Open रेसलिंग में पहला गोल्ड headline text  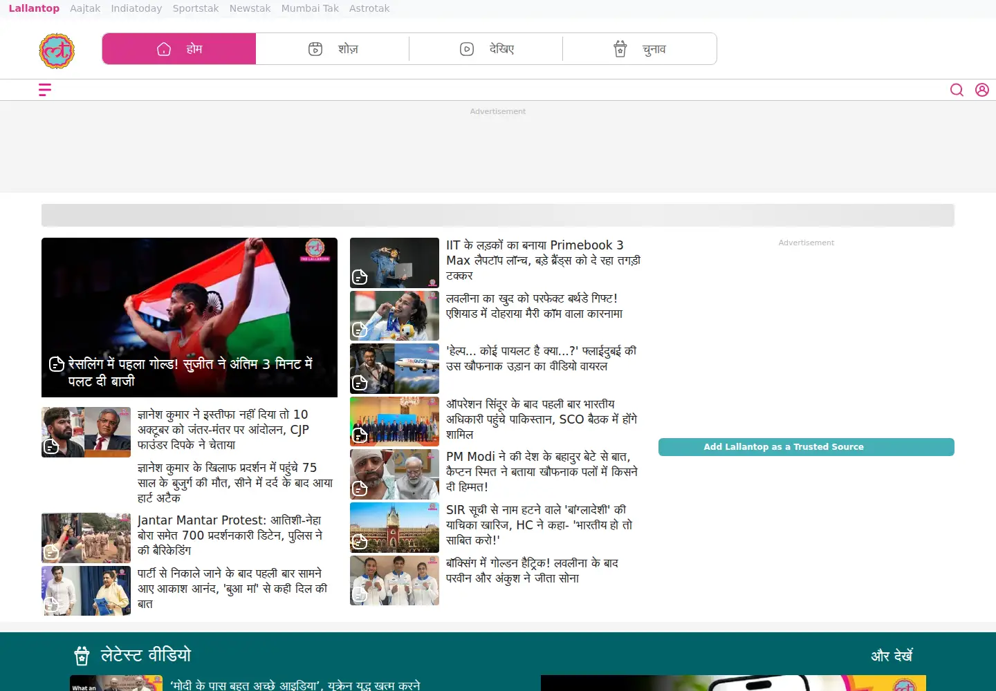(190, 372)
